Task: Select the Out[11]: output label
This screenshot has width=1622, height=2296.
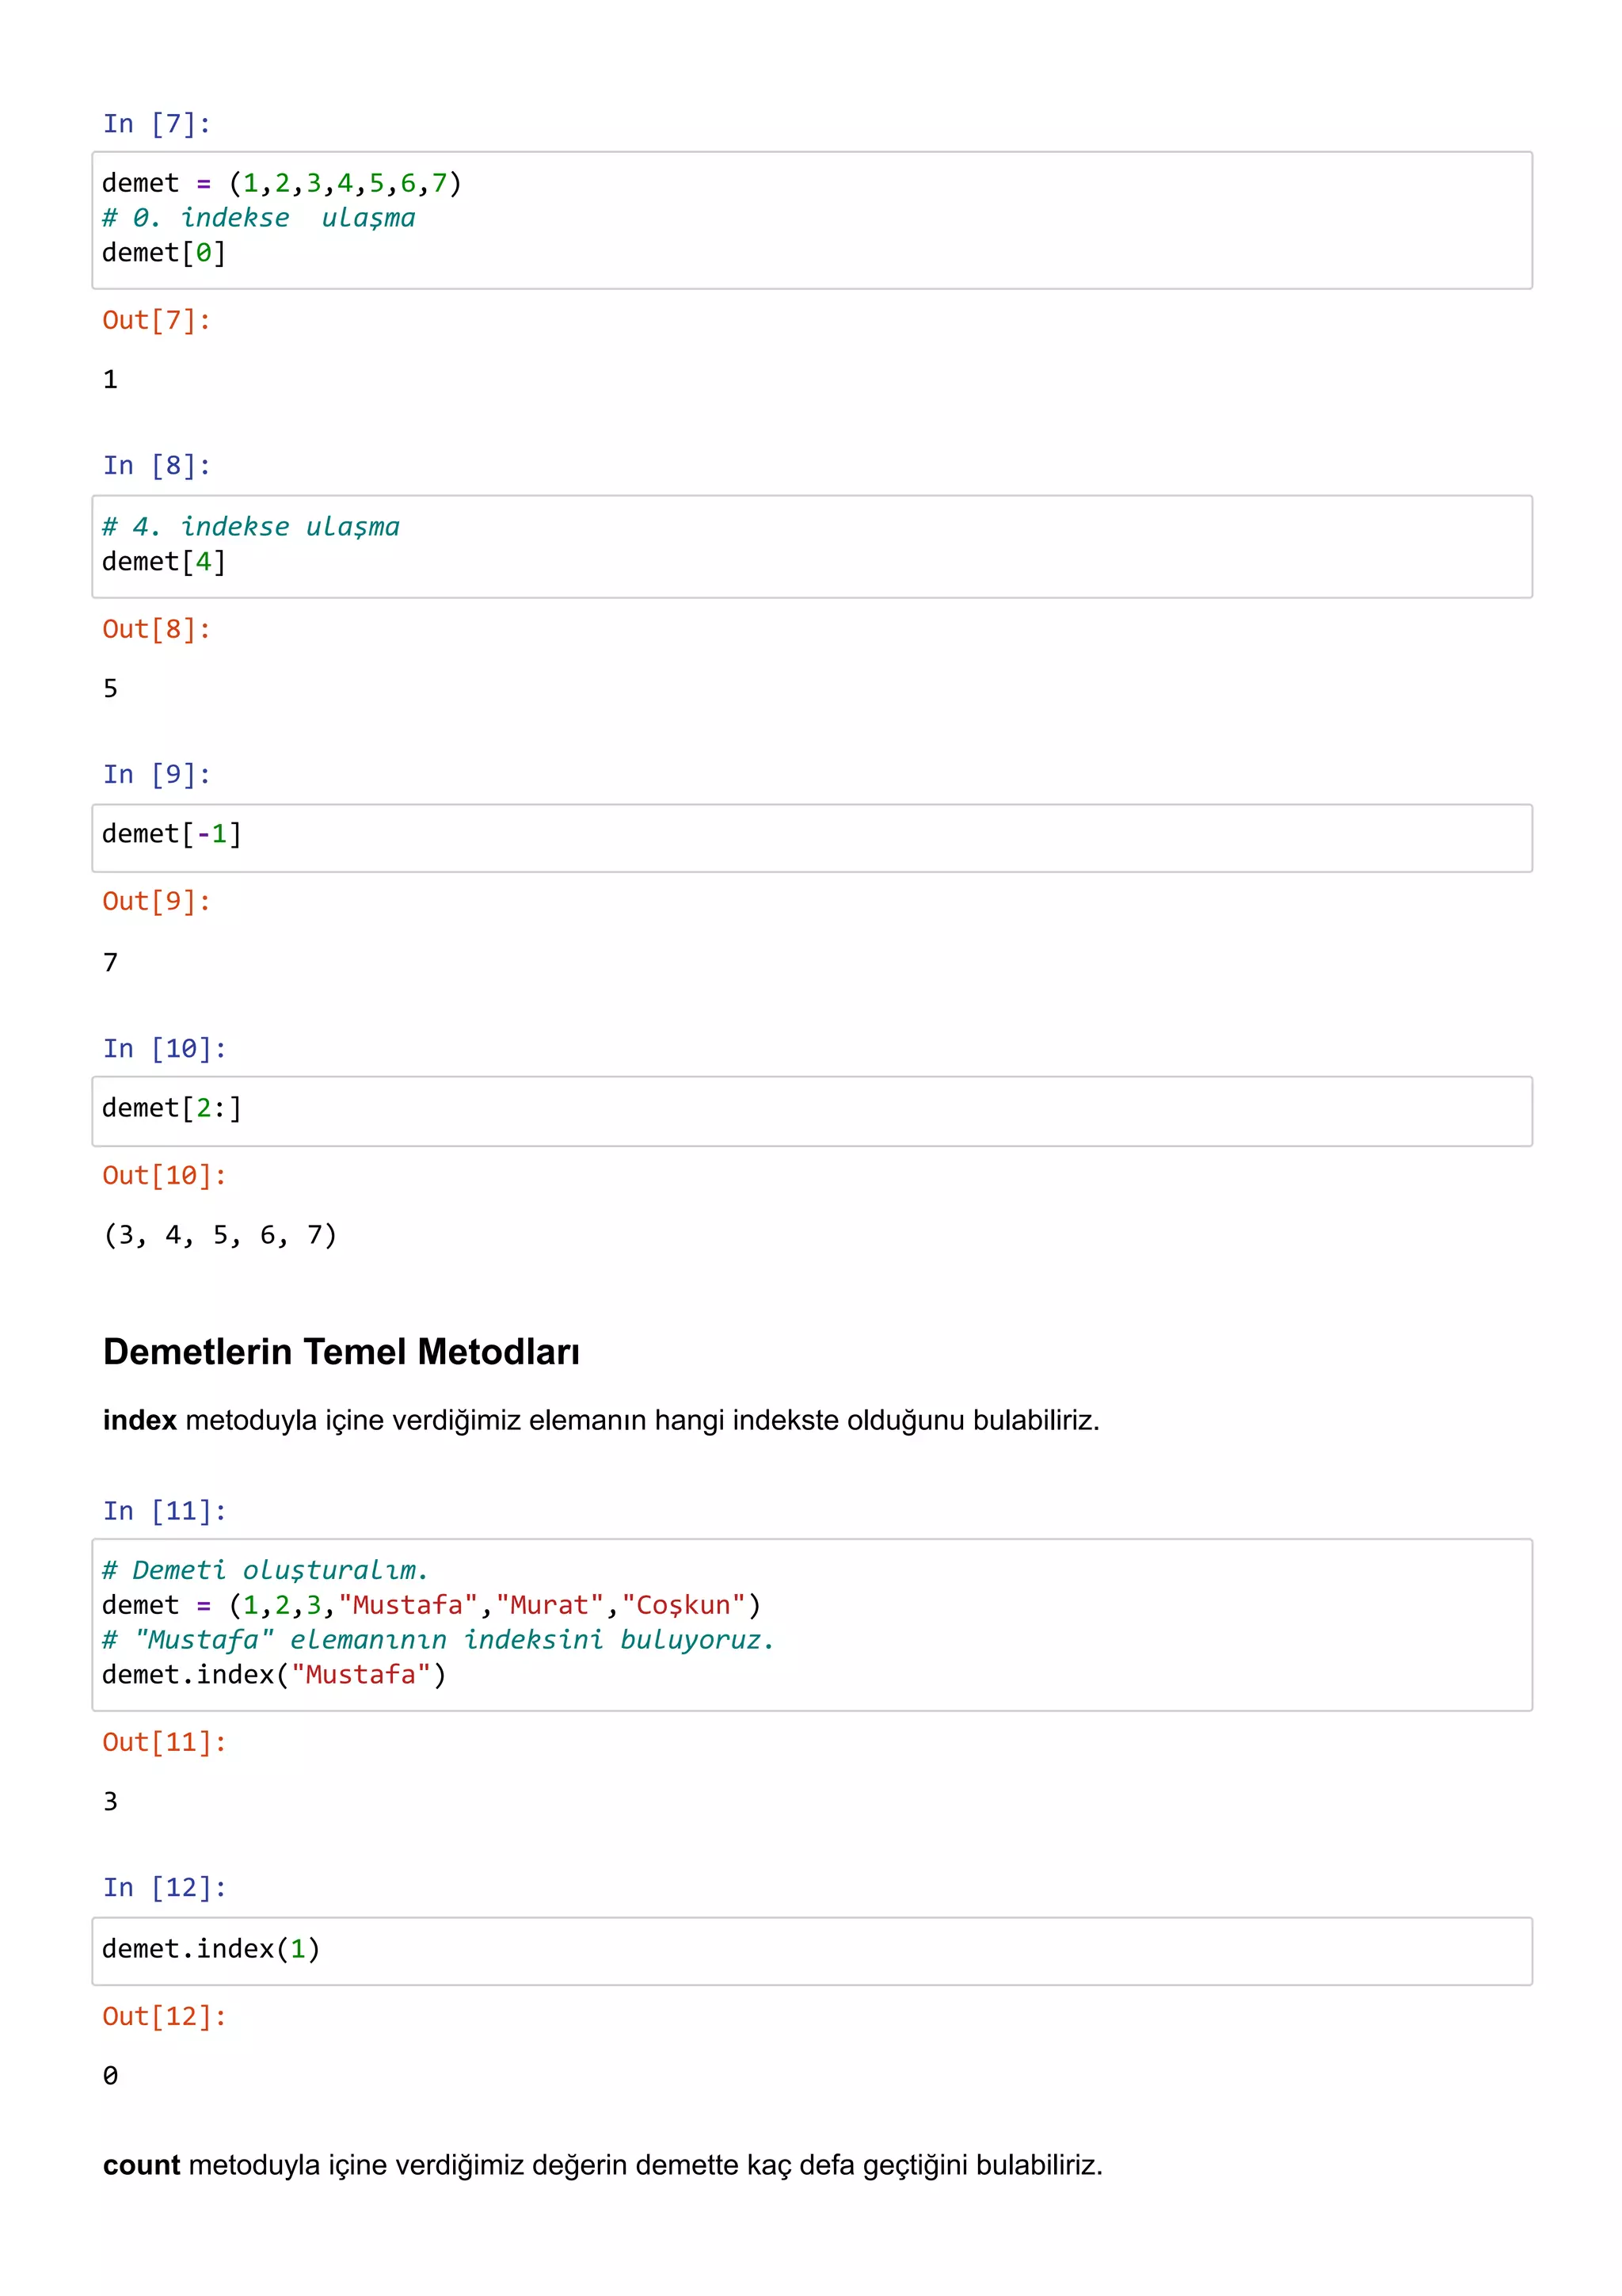Action: (165, 1742)
